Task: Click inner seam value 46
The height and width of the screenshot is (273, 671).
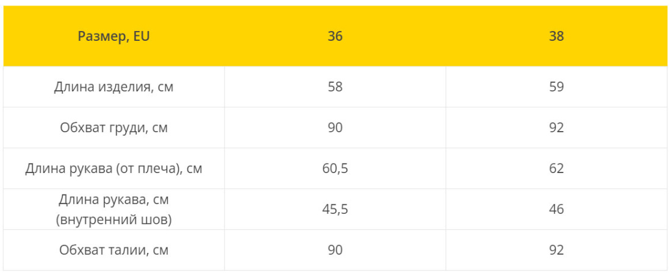Action: click(x=556, y=210)
